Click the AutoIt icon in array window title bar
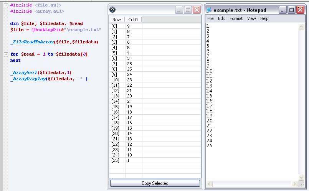Image resolution: width=309 pixels, height=191 pixels. (112, 10)
